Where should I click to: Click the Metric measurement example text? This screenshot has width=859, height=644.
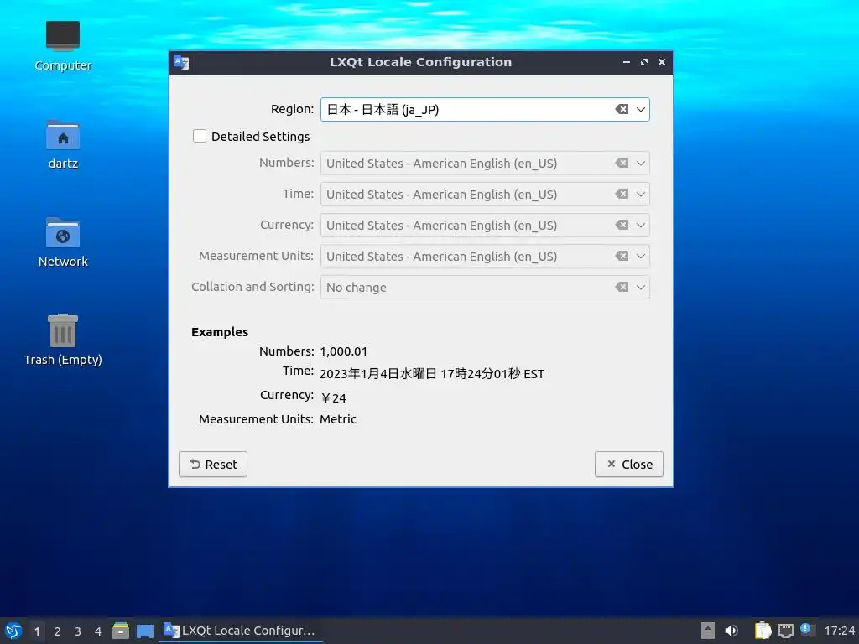tap(338, 419)
